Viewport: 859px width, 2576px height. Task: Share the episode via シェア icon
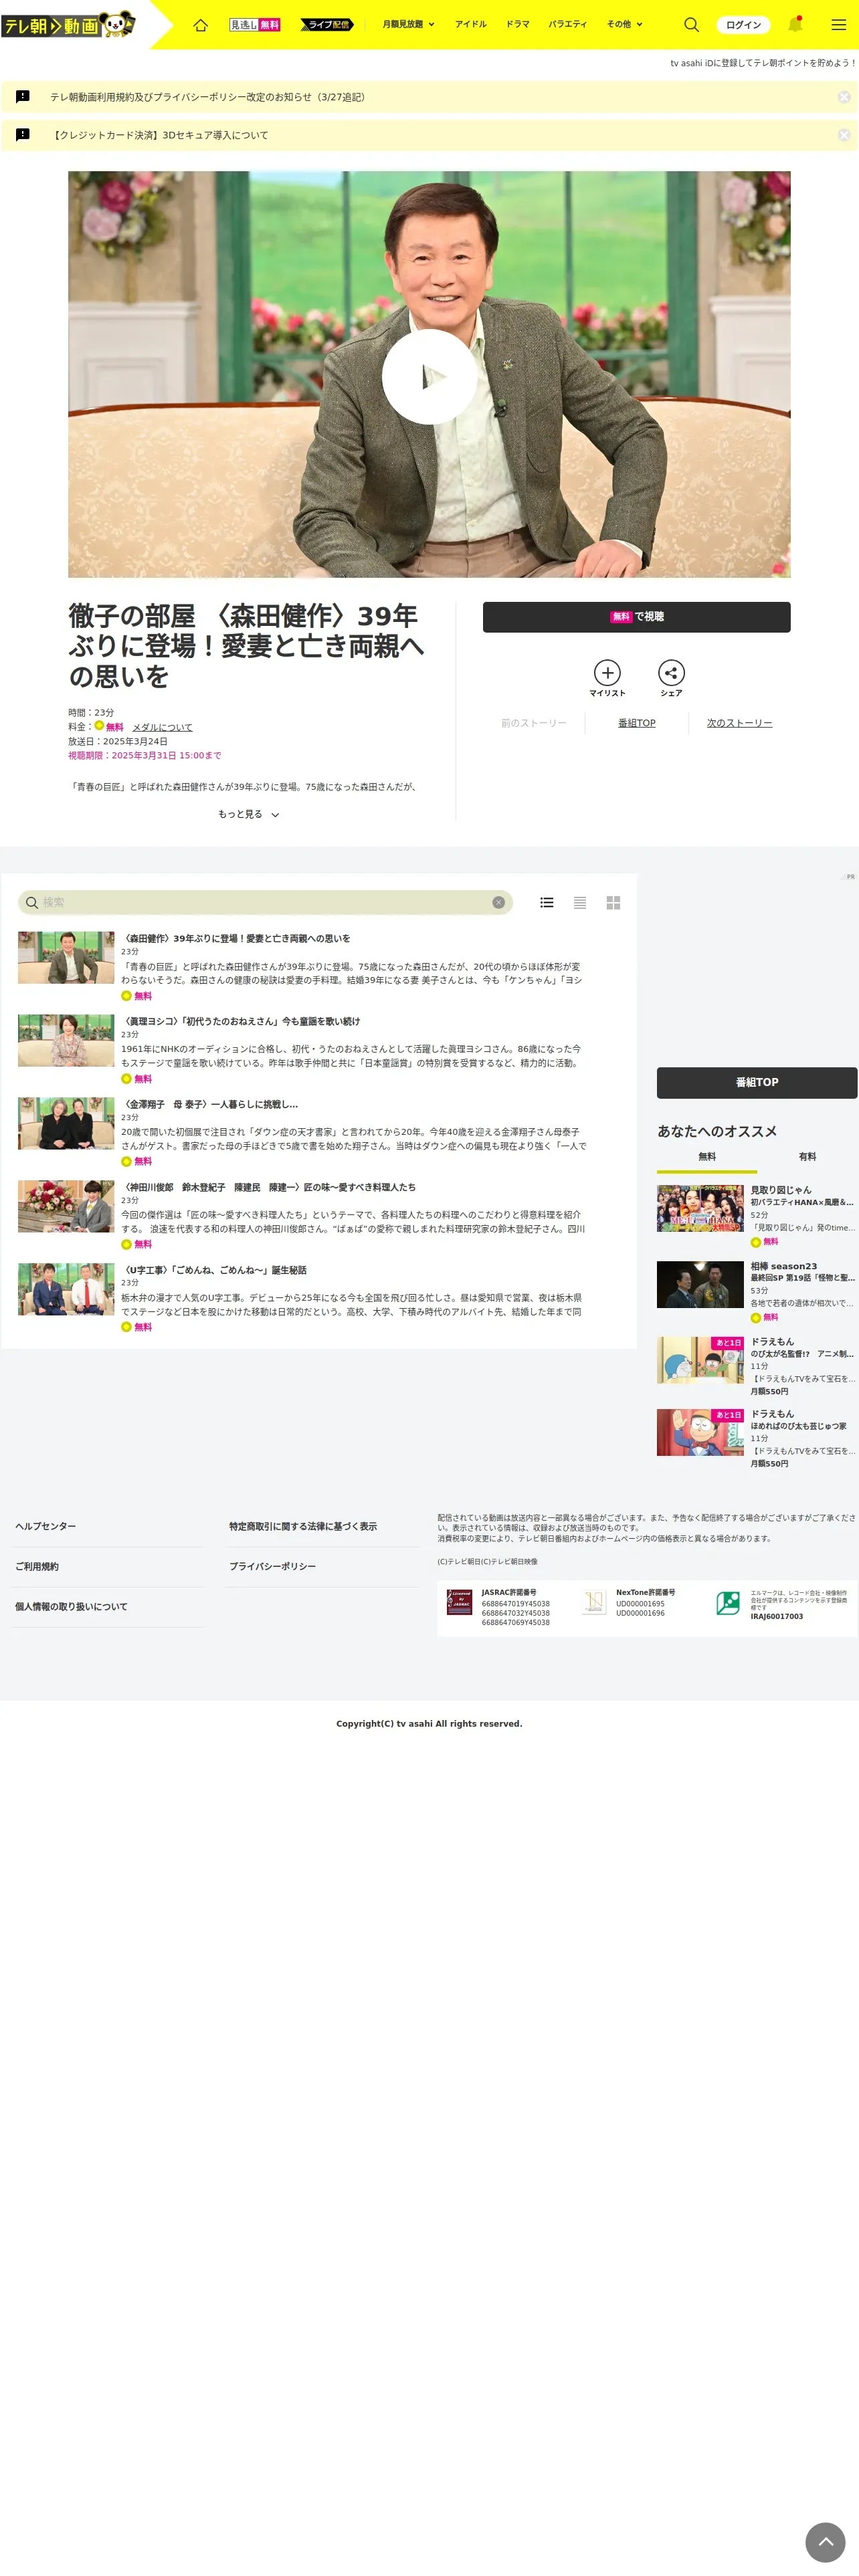click(671, 678)
